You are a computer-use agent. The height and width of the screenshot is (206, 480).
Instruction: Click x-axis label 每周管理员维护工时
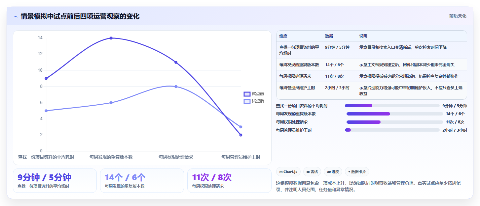click(240, 157)
